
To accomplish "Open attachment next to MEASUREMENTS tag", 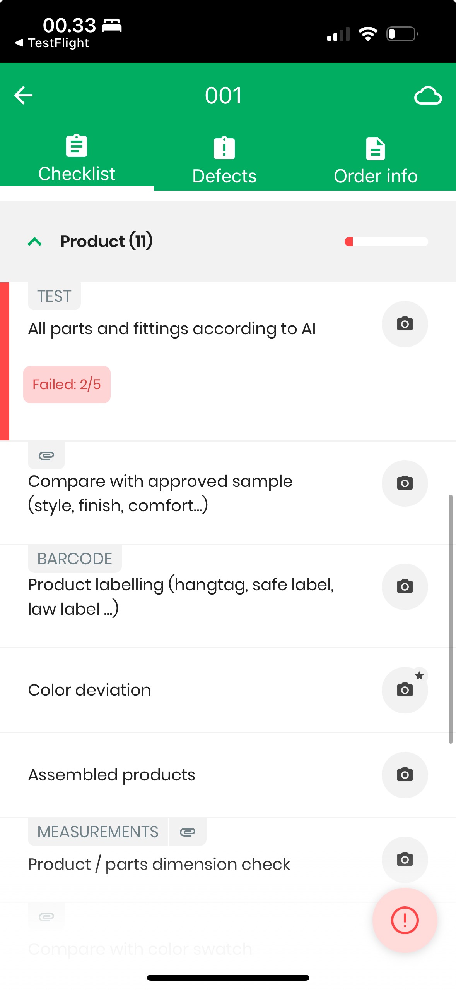I will coord(188,832).
